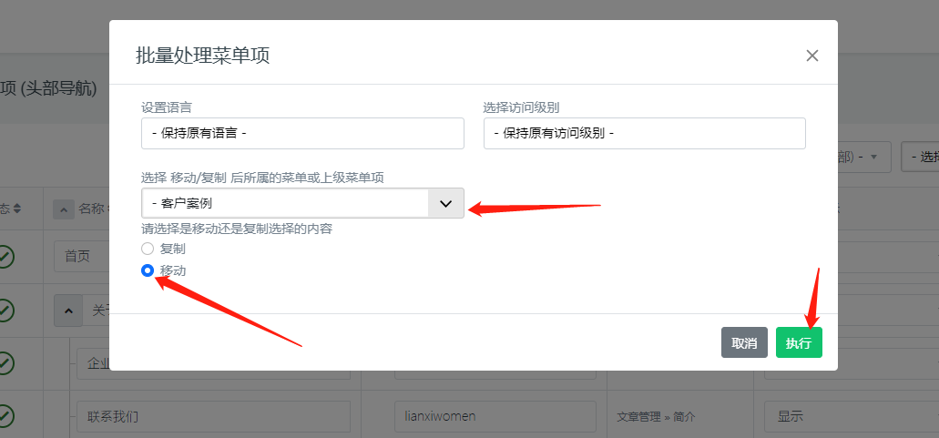Close the 批量处理菜单项 dialog with X
The width and height of the screenshot is (939, 438).
pyautogui.click(x=812, y=56)
